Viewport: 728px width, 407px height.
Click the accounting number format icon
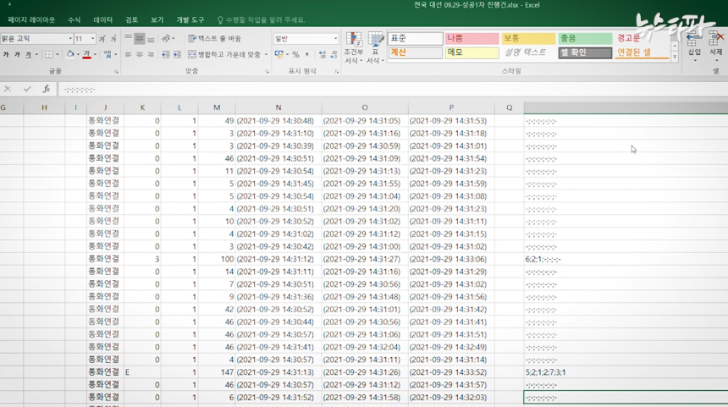[279, 54]
